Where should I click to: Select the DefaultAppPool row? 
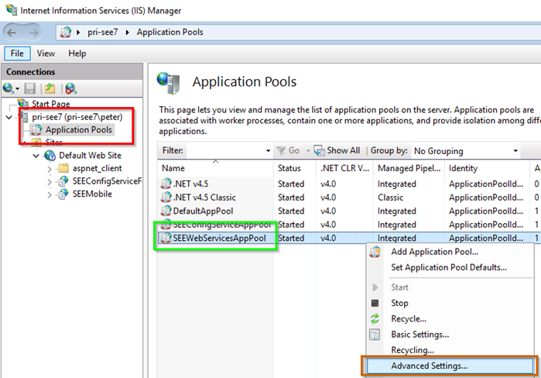[348, 211]
